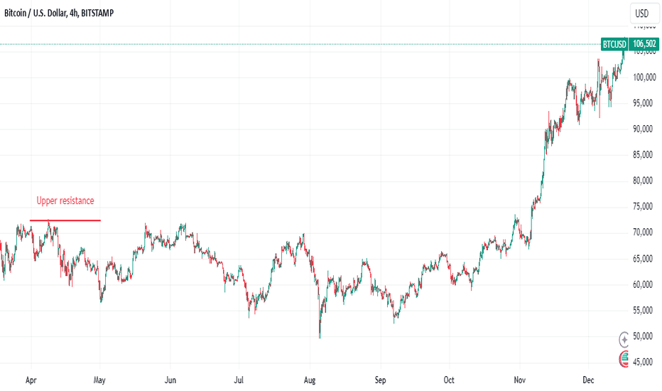Click the dotted current price line
This screenshot has width=662, height=391.
pos(300,44)
